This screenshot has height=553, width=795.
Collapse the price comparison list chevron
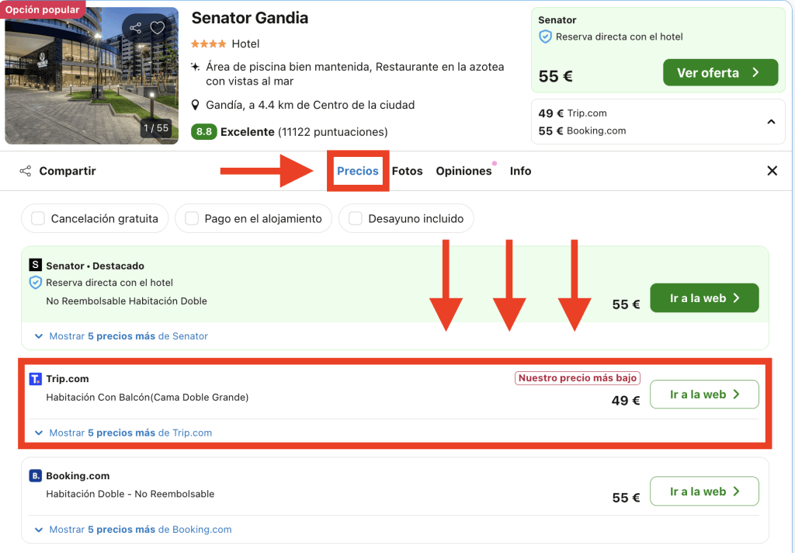771,122
